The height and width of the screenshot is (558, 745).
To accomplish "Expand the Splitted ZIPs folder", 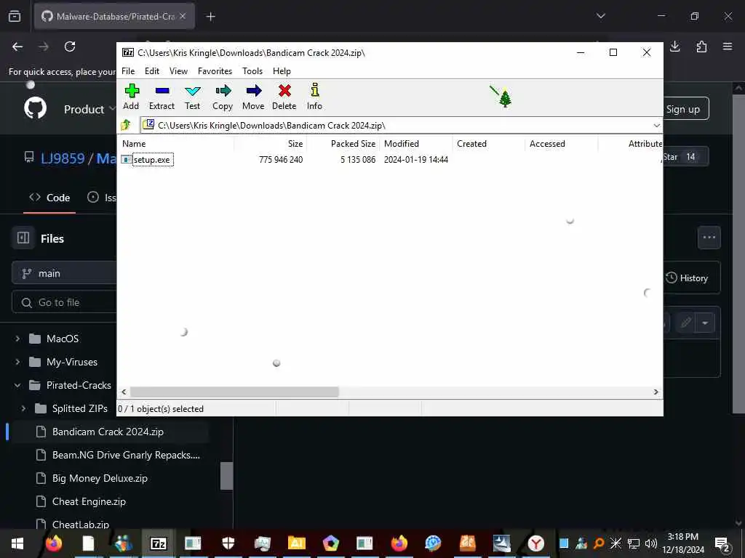I will tap(23, 408).
